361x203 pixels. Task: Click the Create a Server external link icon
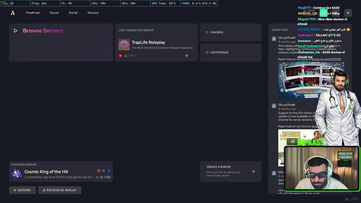click(253, 171)
